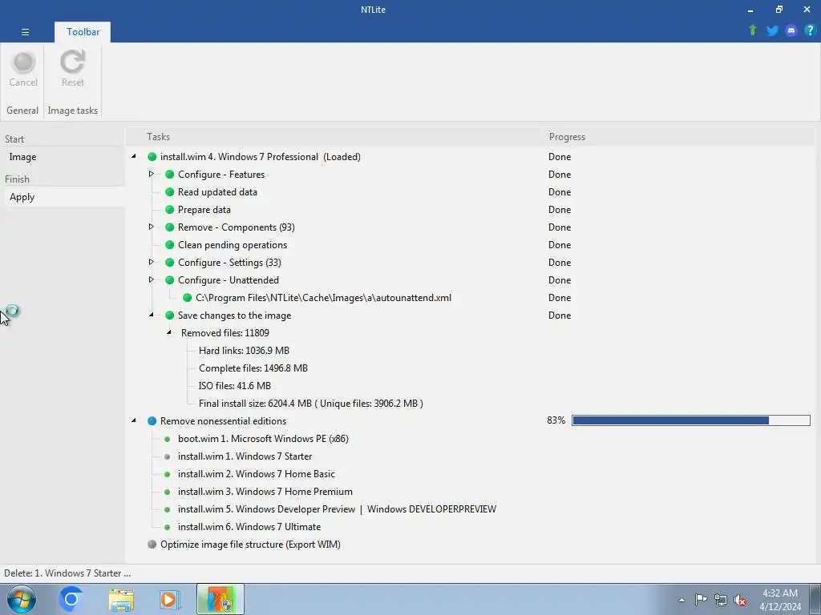
Task: Restore down the NTLite window
Action: [x=779, y=10]
